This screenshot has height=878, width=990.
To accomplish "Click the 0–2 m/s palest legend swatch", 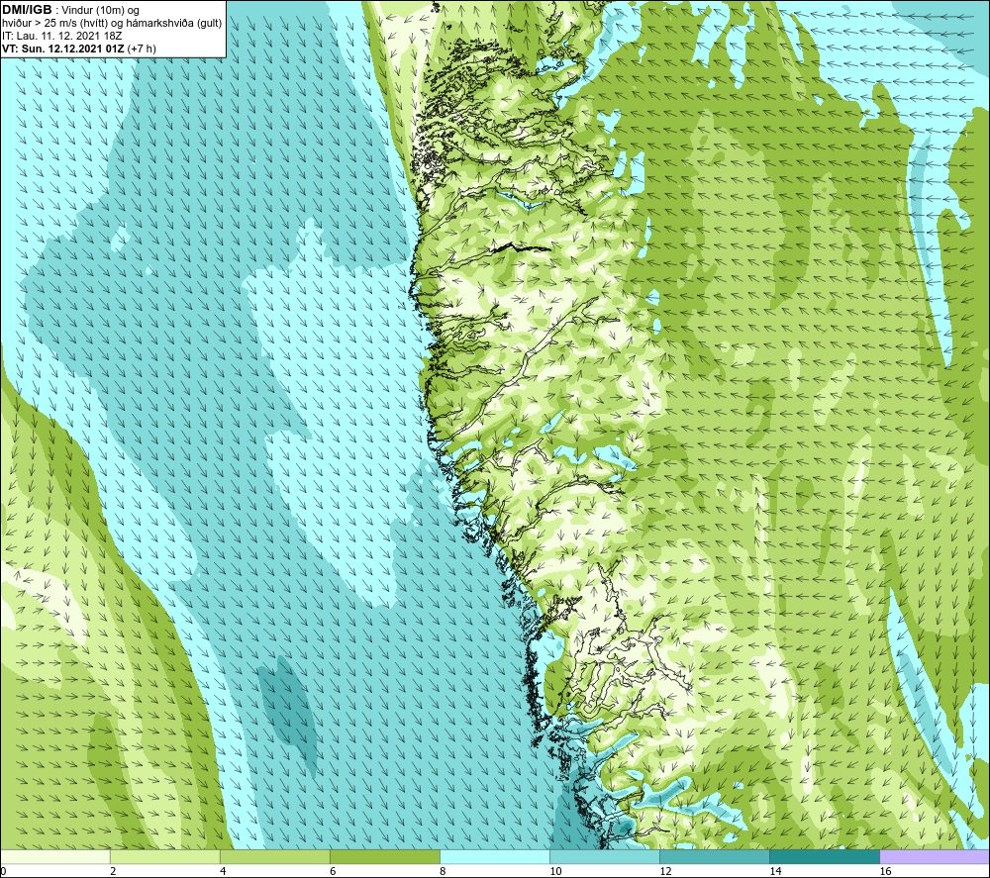I will (55, 856).
